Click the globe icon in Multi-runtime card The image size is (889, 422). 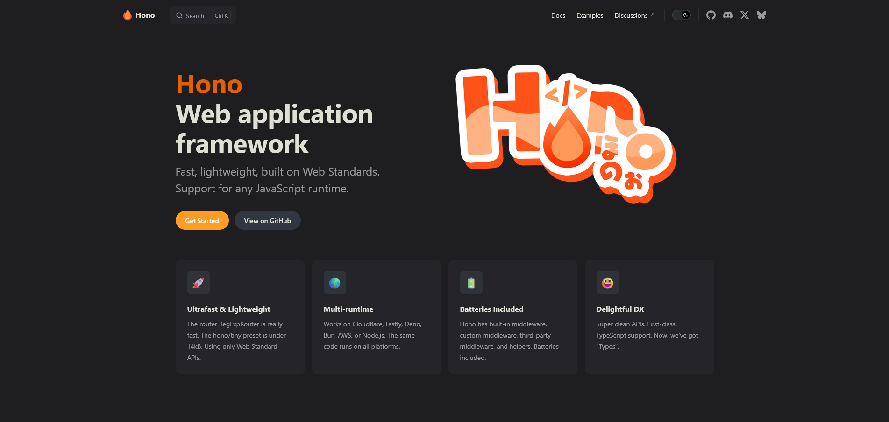pyautogui.click(x=334, y=283)
